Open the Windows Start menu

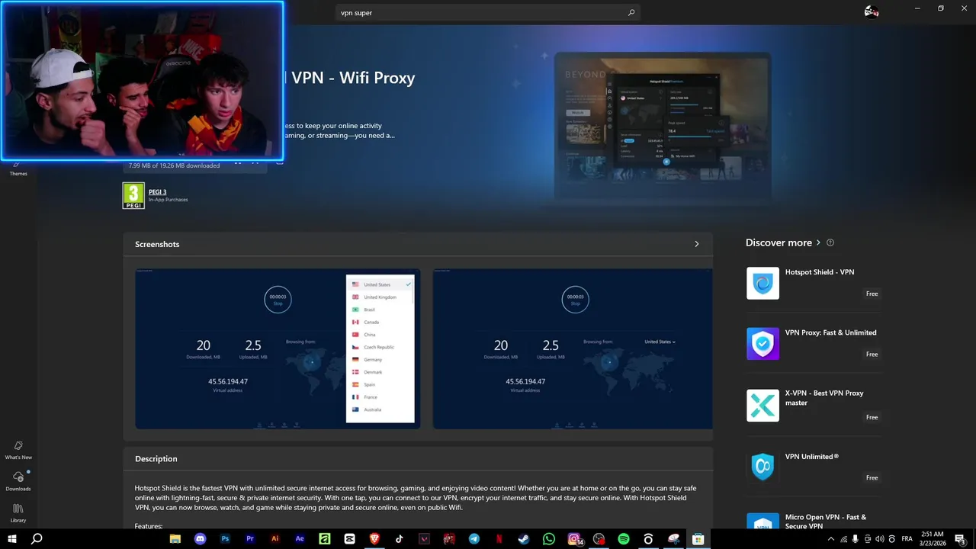[x=12, y=539]
